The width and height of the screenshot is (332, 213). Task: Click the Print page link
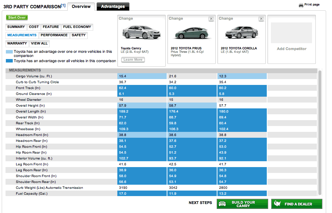click(312, 4)
